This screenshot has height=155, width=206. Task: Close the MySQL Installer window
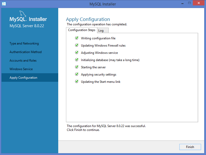[x=199, y=3]
